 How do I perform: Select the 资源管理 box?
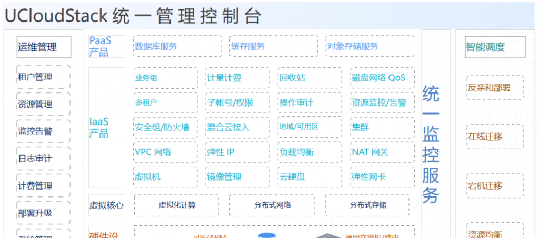point(44,104)
